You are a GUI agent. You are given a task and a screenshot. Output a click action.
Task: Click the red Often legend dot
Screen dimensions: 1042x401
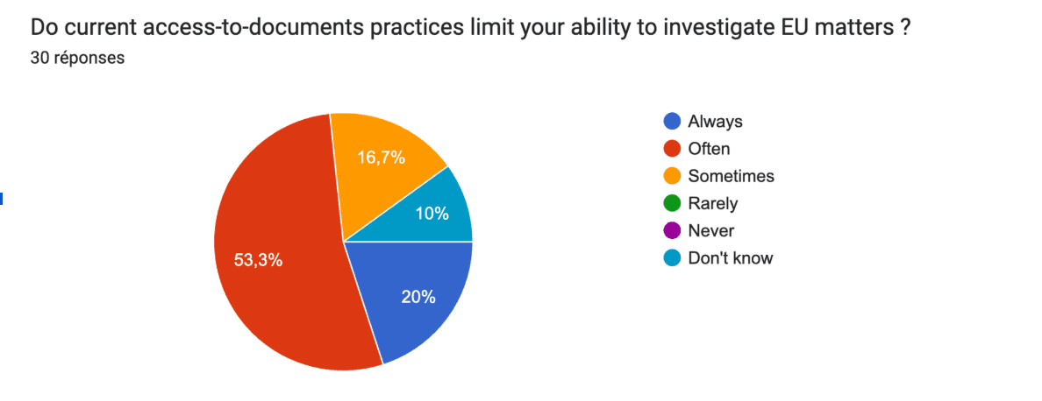click(x=673, y=149)
